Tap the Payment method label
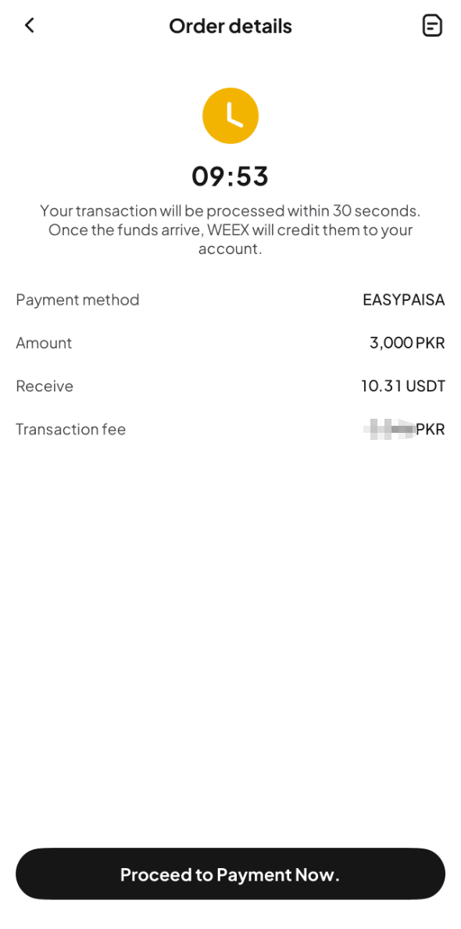461x929 pixels. pos(77,300)
